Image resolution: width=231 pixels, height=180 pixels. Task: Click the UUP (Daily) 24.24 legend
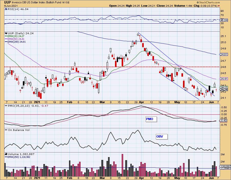[21, 33]
